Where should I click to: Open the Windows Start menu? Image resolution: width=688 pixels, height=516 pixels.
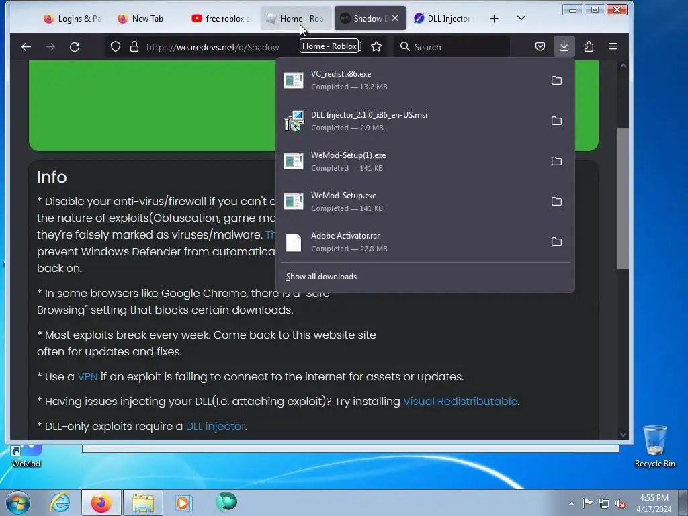[x=18, y=503]
